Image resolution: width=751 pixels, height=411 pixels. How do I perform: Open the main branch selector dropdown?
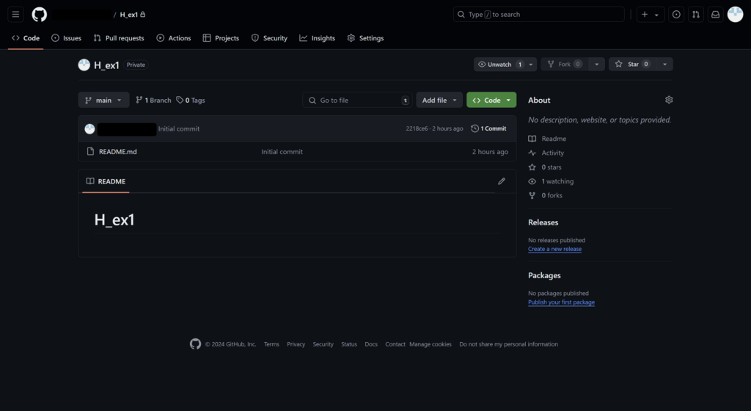click(x=103, y=100)
